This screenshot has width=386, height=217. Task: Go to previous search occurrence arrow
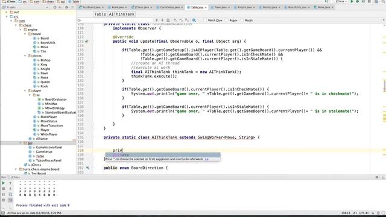coord(157,20)
